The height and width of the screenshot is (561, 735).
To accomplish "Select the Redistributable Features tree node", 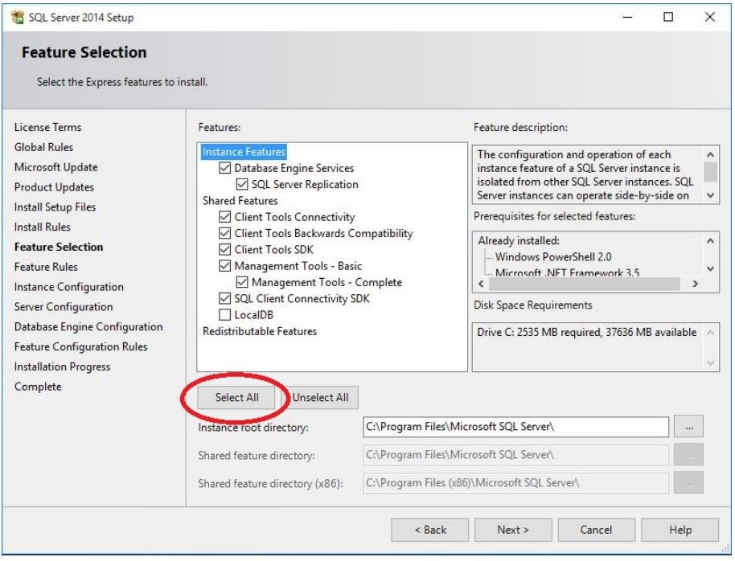I will tap(260, 331).
